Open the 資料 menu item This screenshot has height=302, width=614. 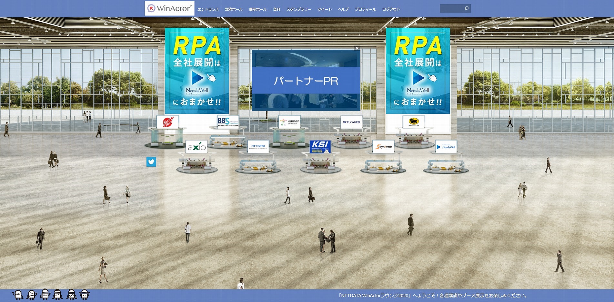pyautogui.click(x=277, y=9)
